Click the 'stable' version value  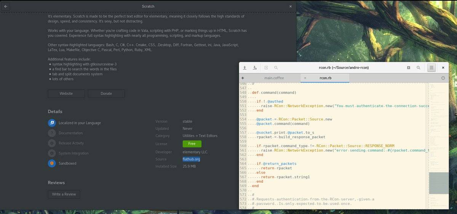187,121
